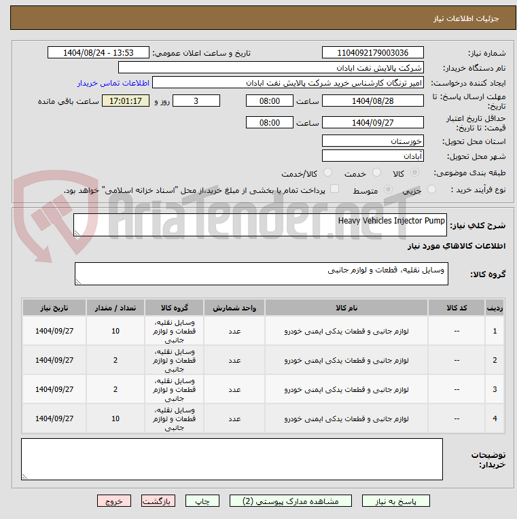Click the جزئیات اطلاعات نیاز page title
The height and width of the screenshot is (519, 517).
click(x=466, y=18)
